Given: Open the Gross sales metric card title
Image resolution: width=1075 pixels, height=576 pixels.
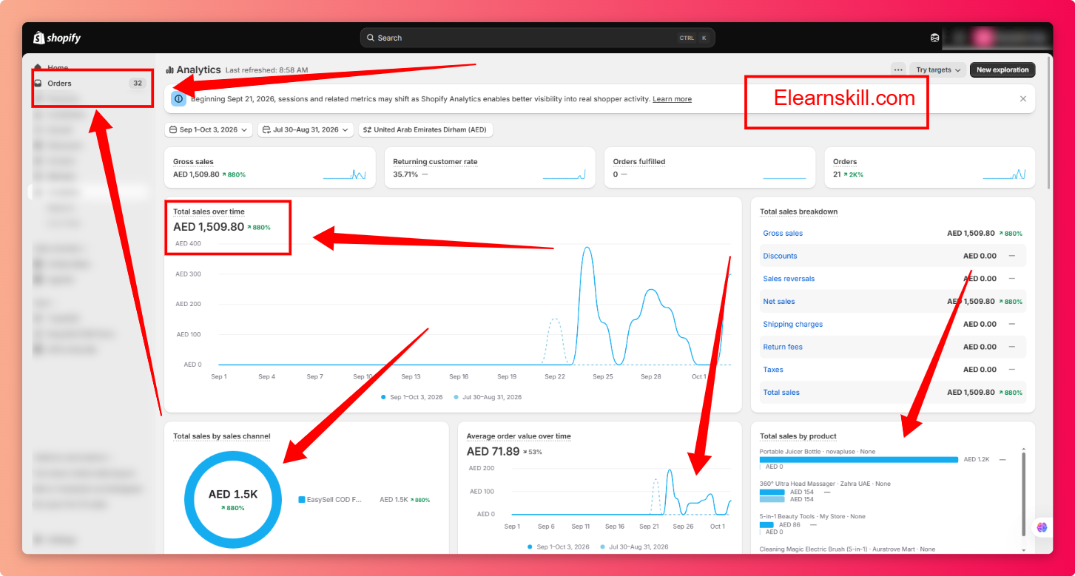Looking at the screenshot, I should 193,162.
